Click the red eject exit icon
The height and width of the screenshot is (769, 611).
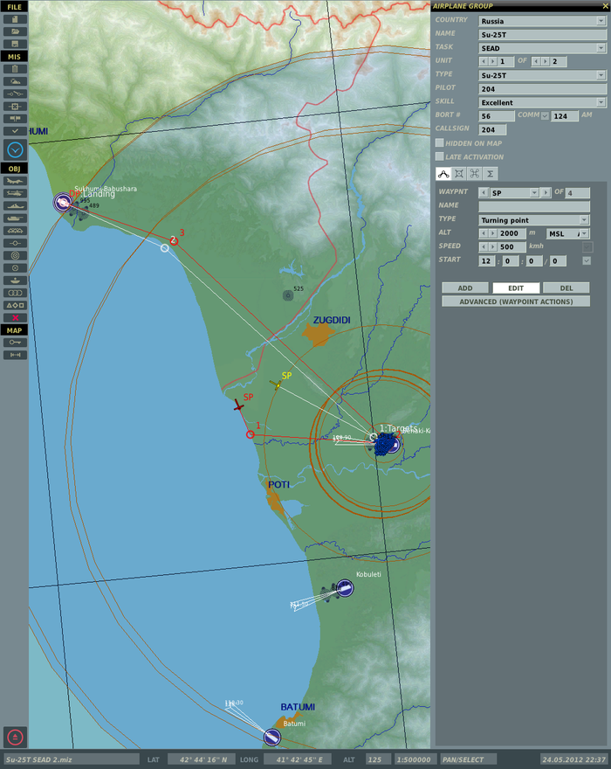pyautogui.click(x=15, y=738)
